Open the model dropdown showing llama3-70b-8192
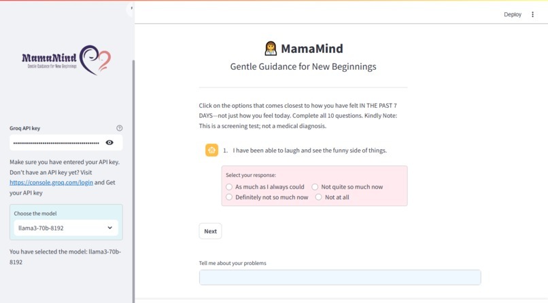This screenshot has height=303, width=548. (66, 228)
